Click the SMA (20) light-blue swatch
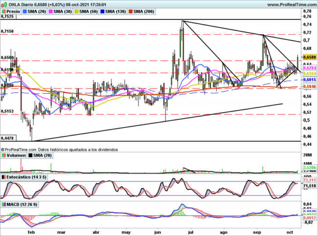Screen dimensions: 318x236 (25, 12)
